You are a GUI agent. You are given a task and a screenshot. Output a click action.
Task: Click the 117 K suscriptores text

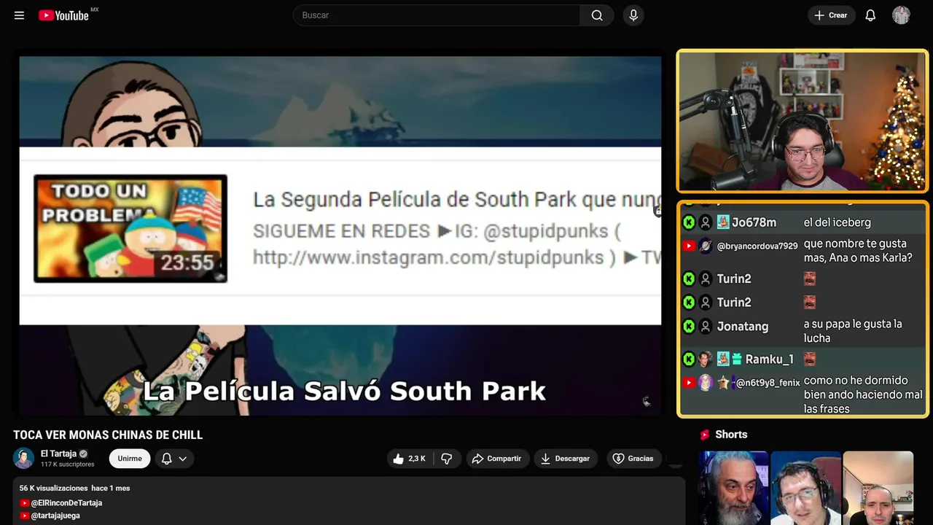[x=68, y=464]
